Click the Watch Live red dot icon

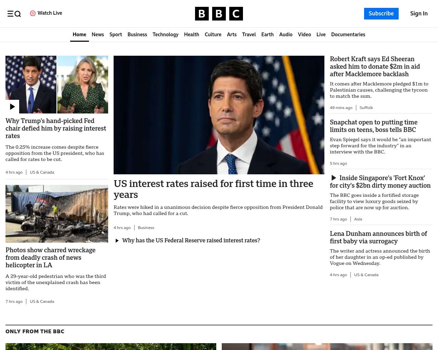33,13
